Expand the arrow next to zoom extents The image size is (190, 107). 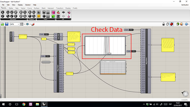pos(24,24)
